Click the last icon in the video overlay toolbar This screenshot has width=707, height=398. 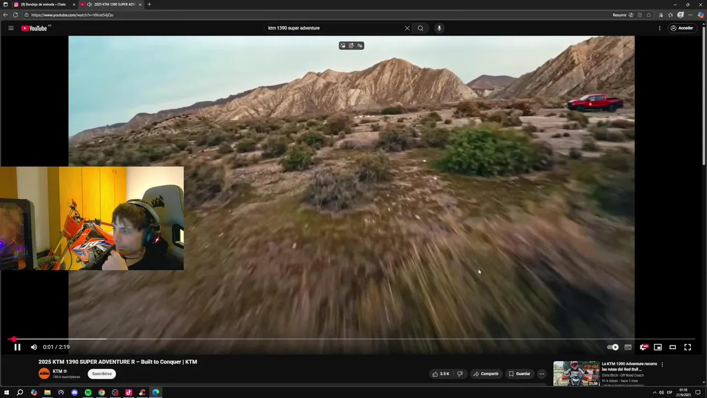point(360,45)
